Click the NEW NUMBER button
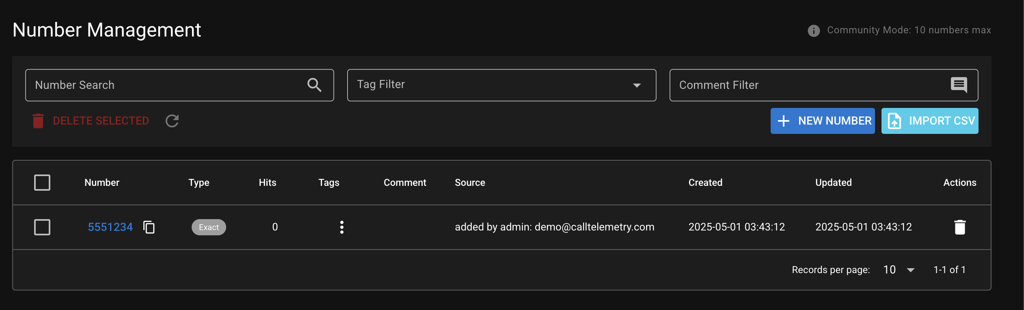 pyautogui.click(x=823, y=121)
